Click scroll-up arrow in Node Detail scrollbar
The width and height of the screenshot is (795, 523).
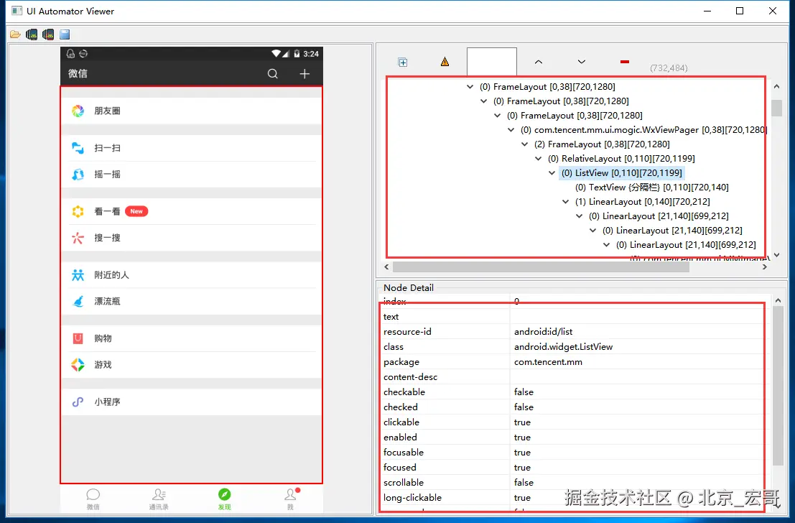coord(778,301)
